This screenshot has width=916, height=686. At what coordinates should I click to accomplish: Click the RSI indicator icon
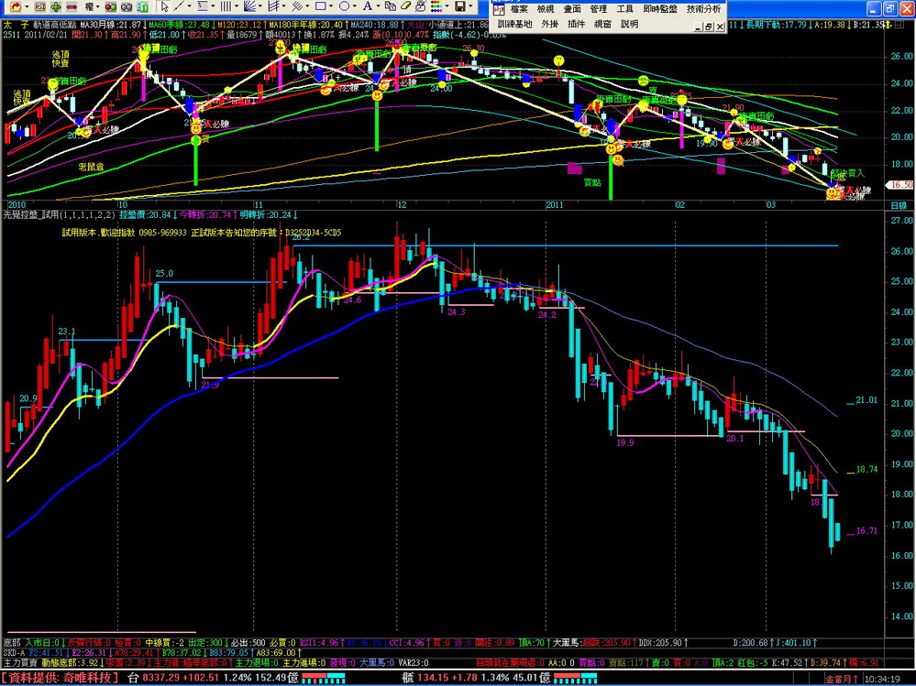[x=39, y=6]
